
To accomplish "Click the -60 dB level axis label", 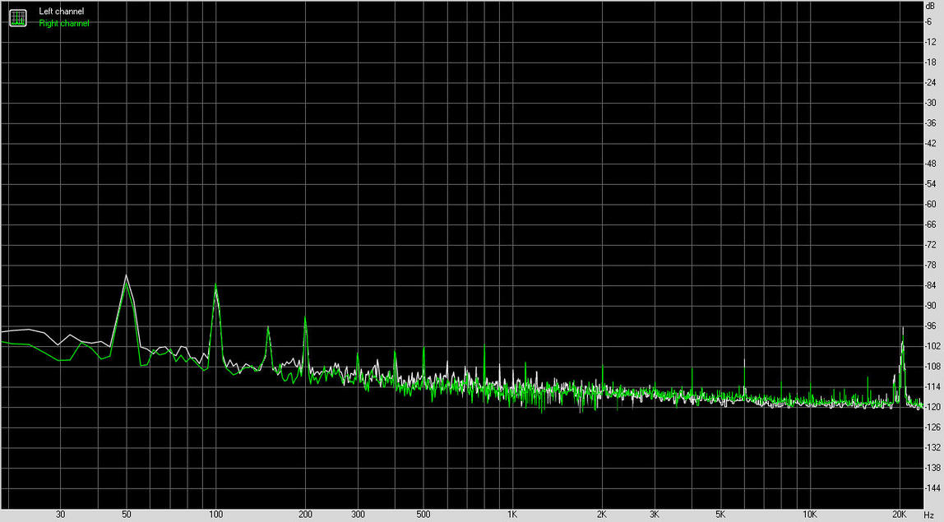I will (930, 204).
